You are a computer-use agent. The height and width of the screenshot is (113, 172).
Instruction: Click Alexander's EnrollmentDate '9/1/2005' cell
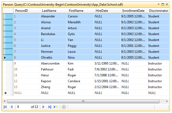pos(134,16)
